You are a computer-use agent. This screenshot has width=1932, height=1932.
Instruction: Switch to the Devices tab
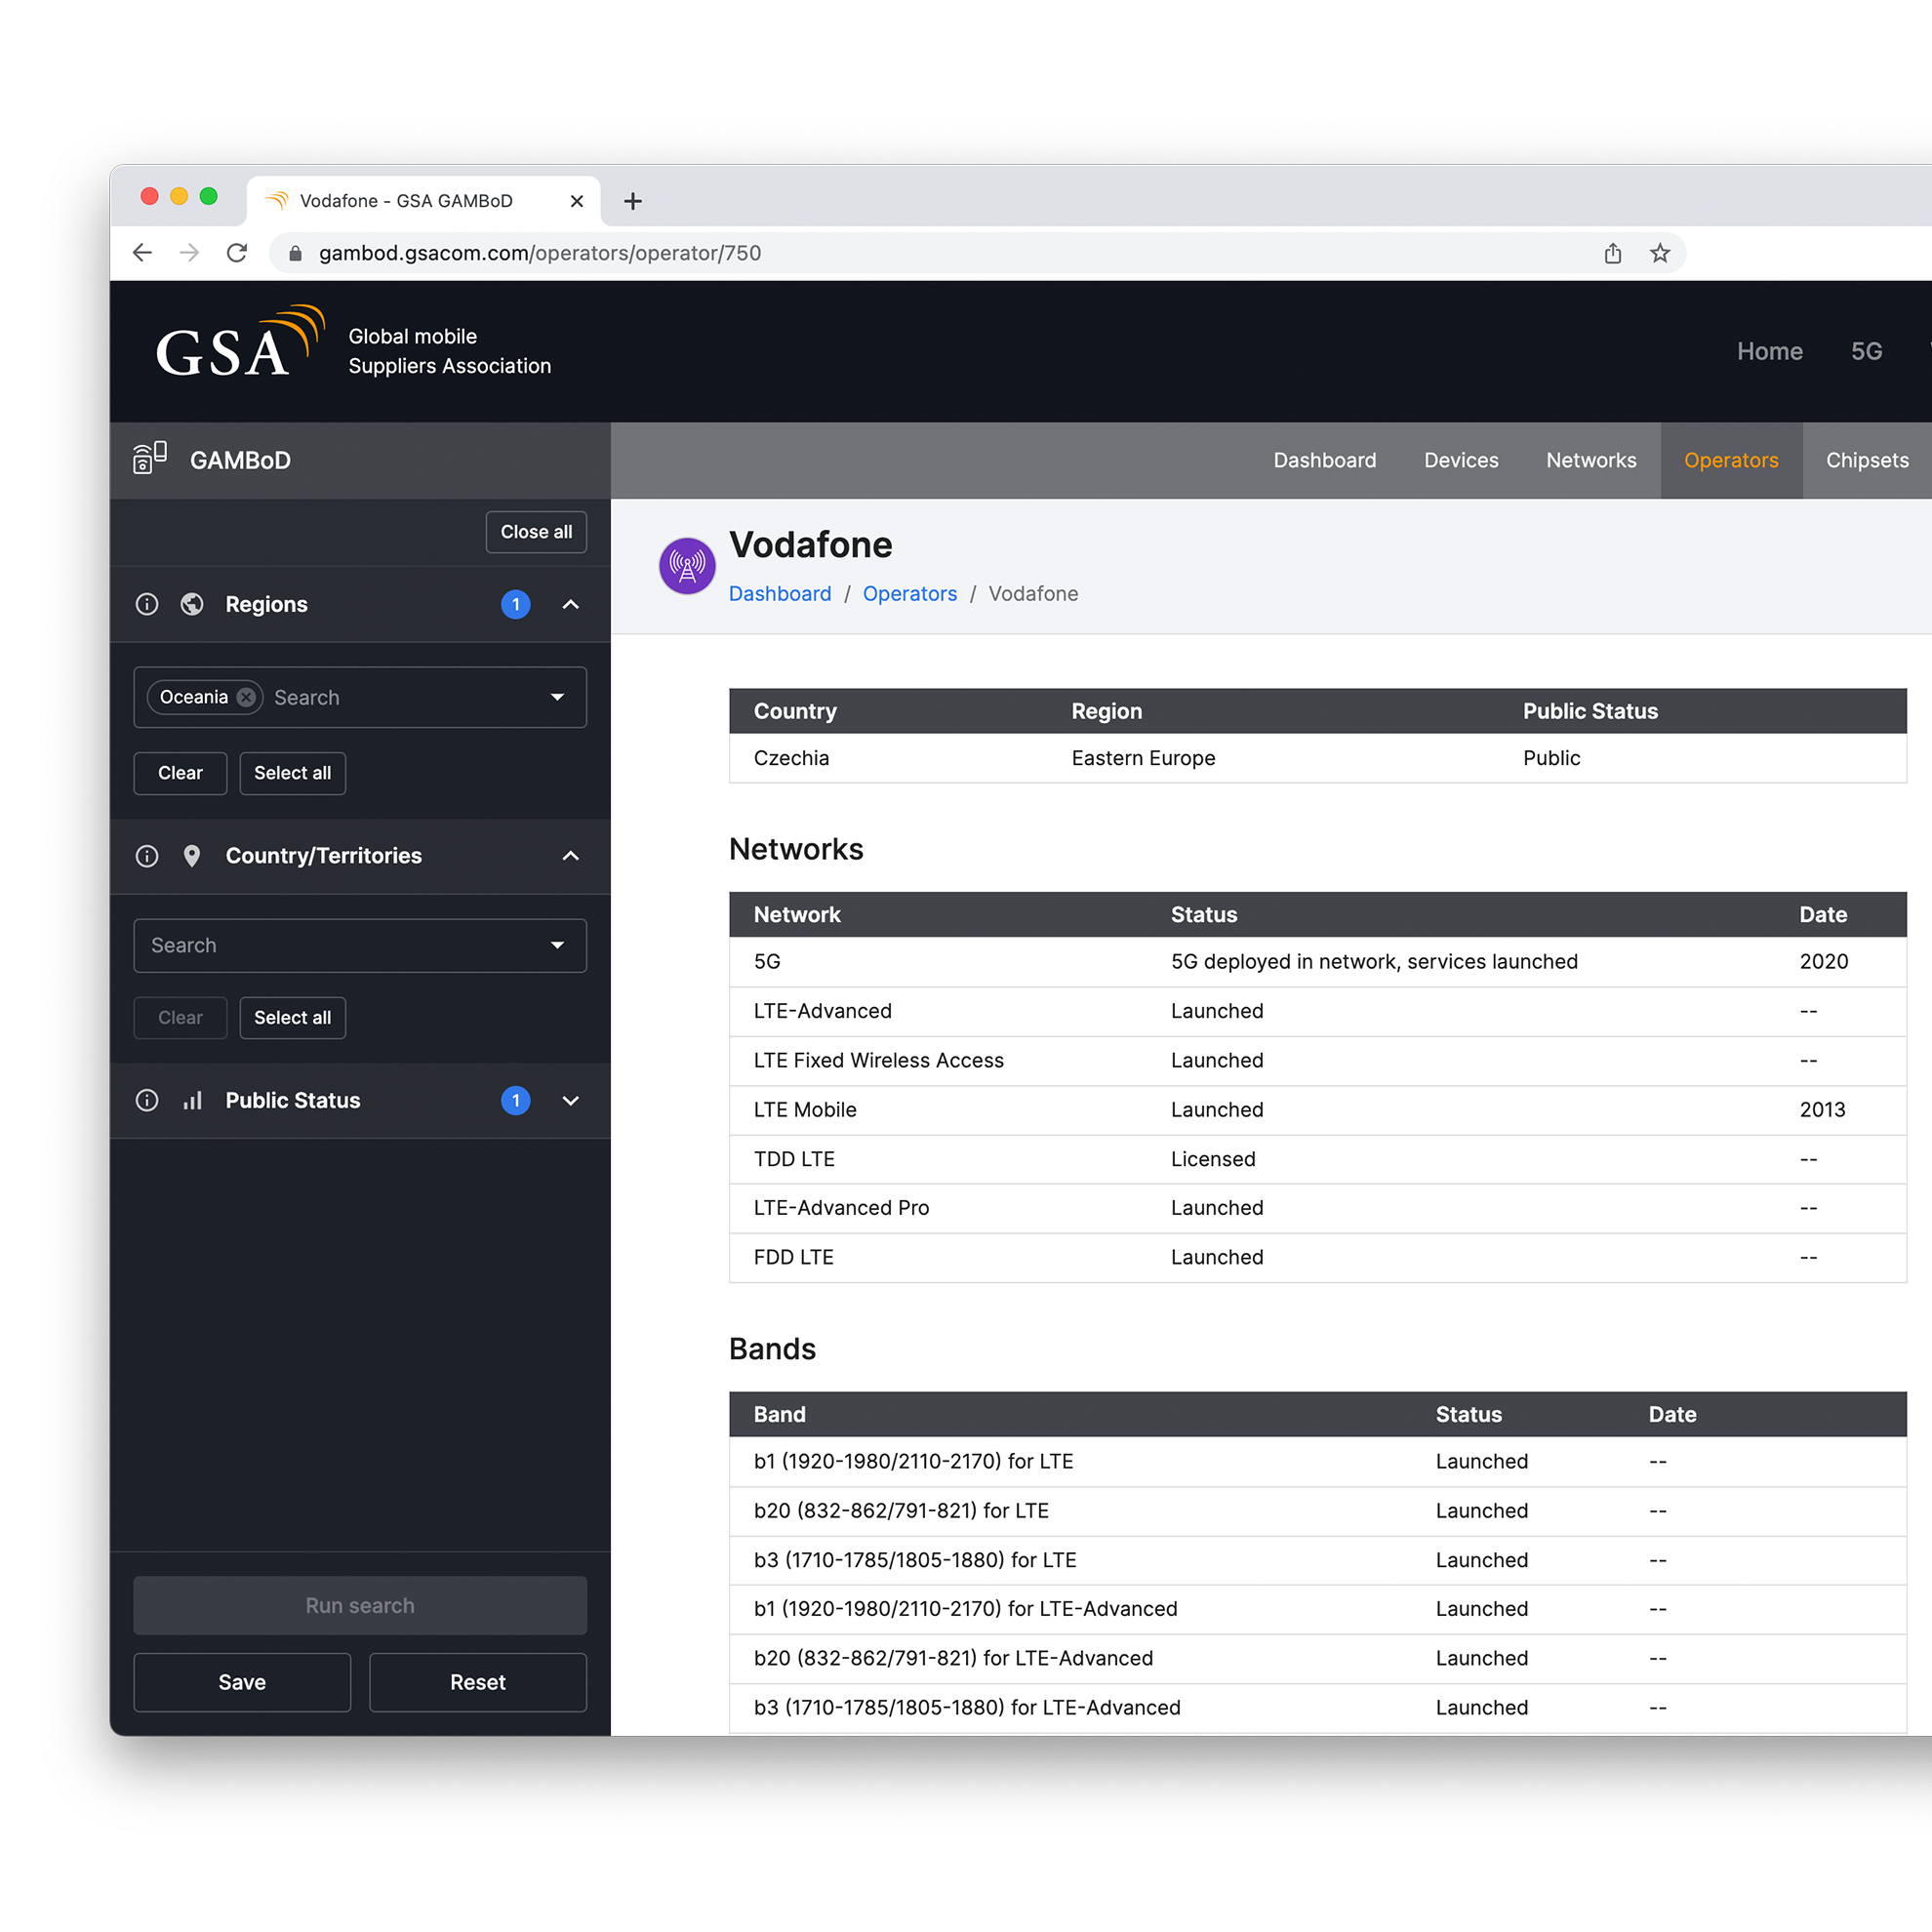click(1460, 460)
